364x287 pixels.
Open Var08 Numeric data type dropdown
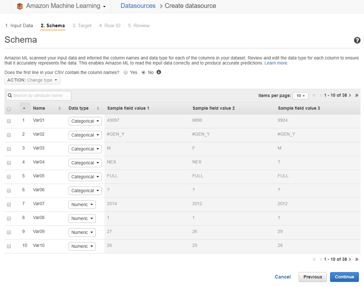82,218
